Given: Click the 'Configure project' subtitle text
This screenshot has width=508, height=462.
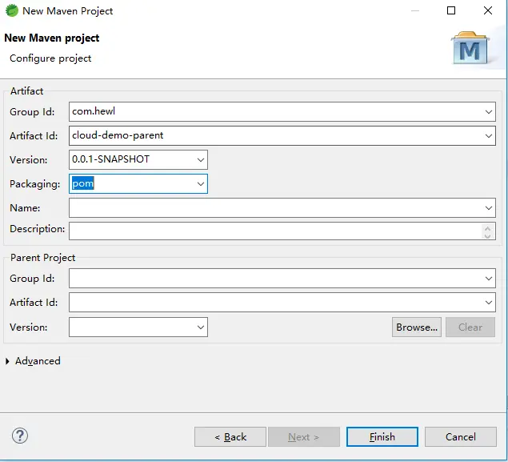Looking at the screenshot, I should tap(50, 58).
